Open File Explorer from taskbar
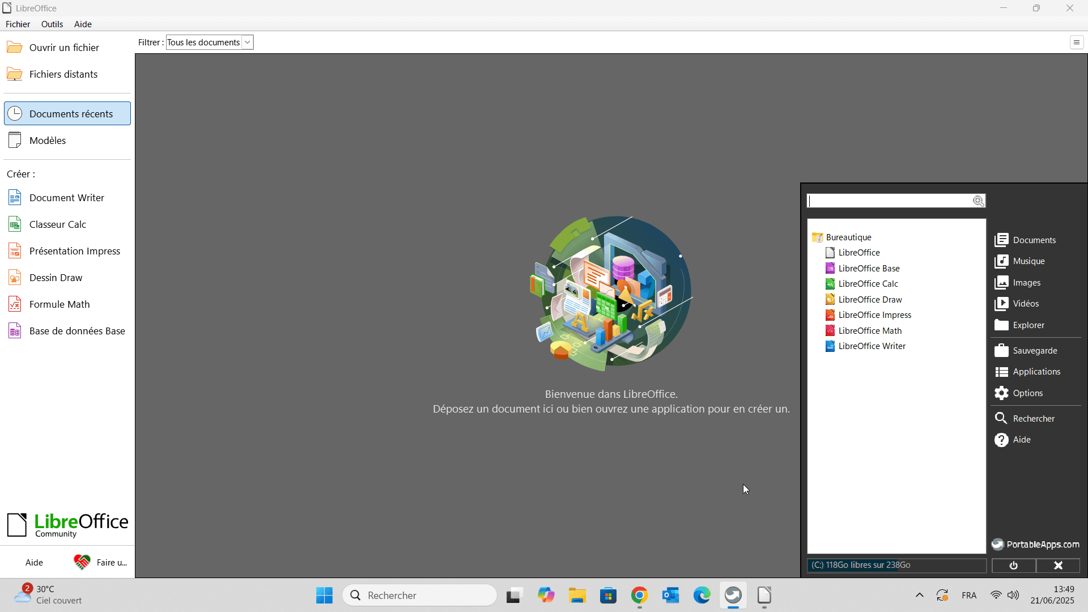1088x612 pixels. pos(577,595)
